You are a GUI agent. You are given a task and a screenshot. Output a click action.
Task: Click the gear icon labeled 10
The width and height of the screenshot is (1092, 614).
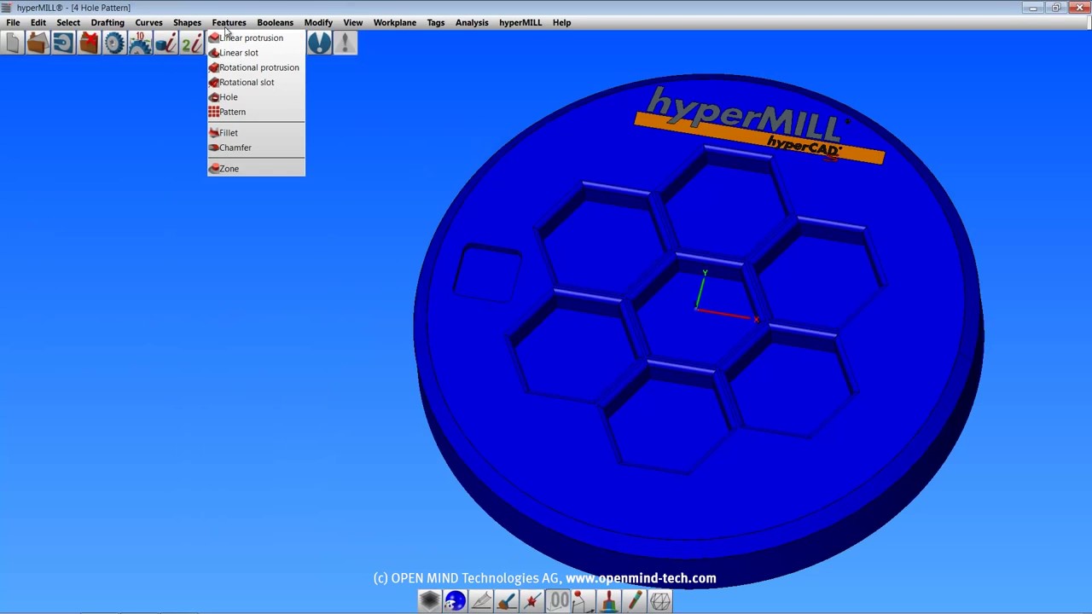[140, 43]
